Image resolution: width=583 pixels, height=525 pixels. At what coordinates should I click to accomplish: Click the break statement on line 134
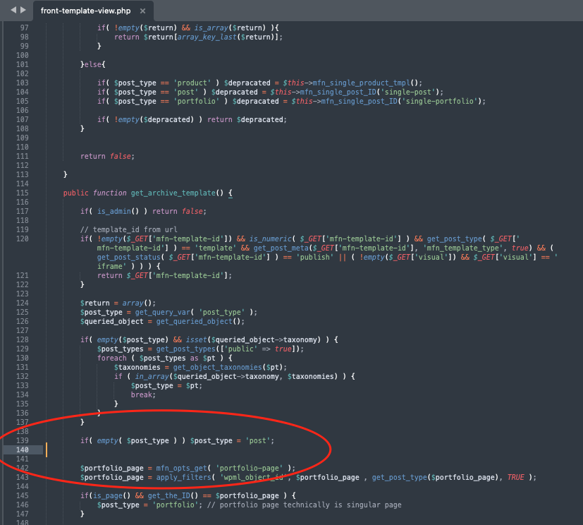(142, 394)
